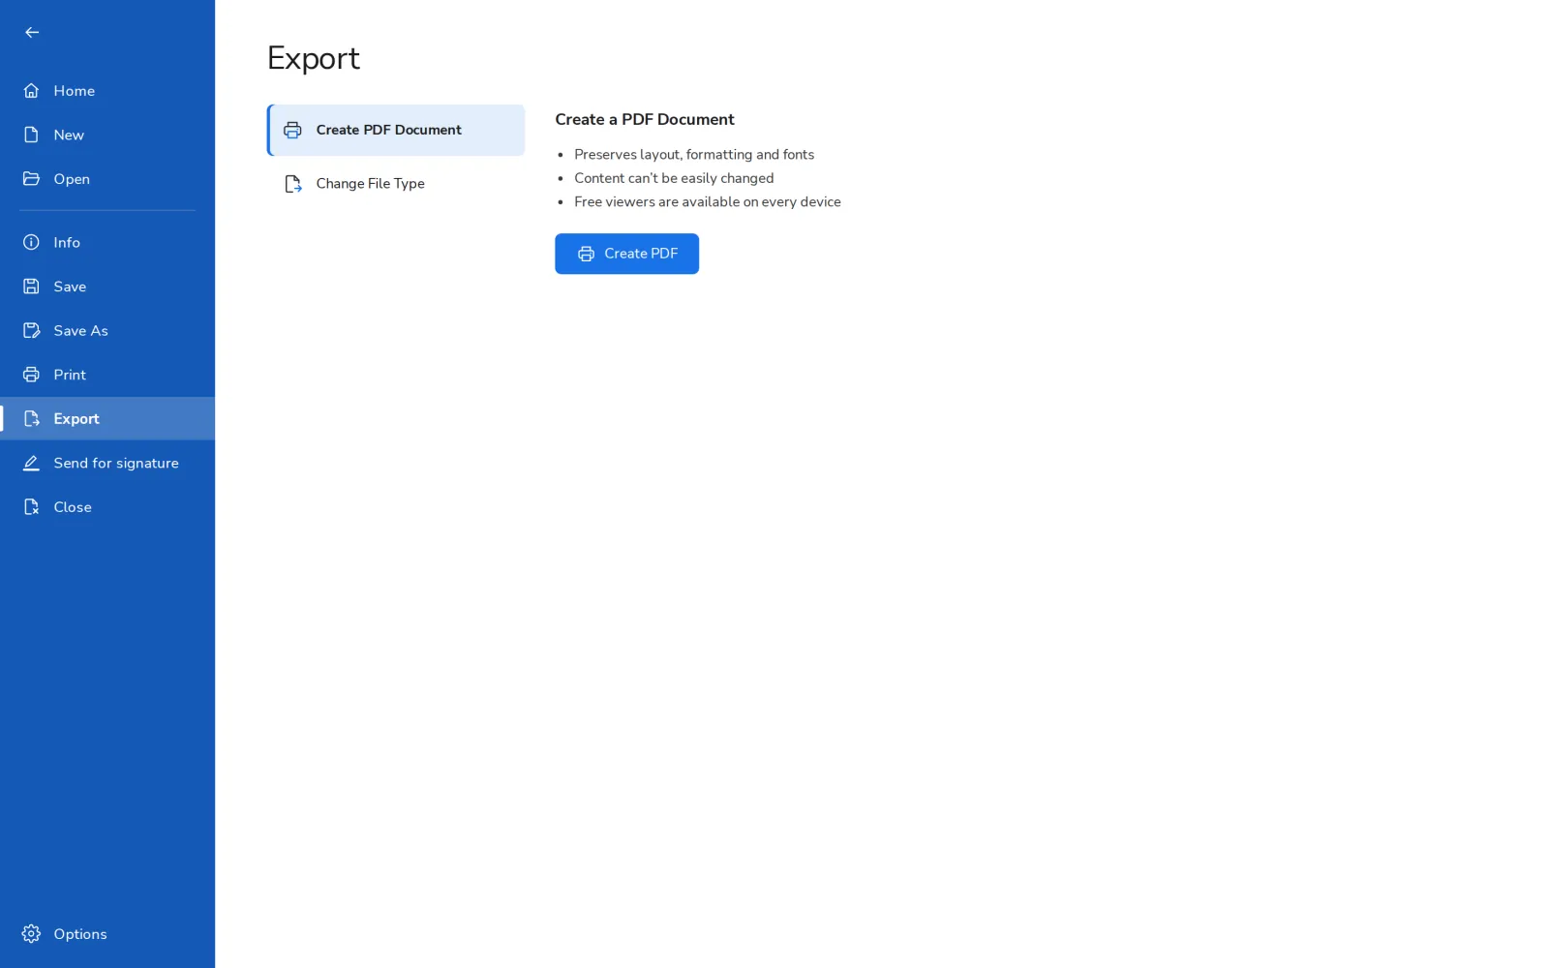Click the Options gear icon
Image resolution: width=1549 pixels, height=968 pixels.
31,934
